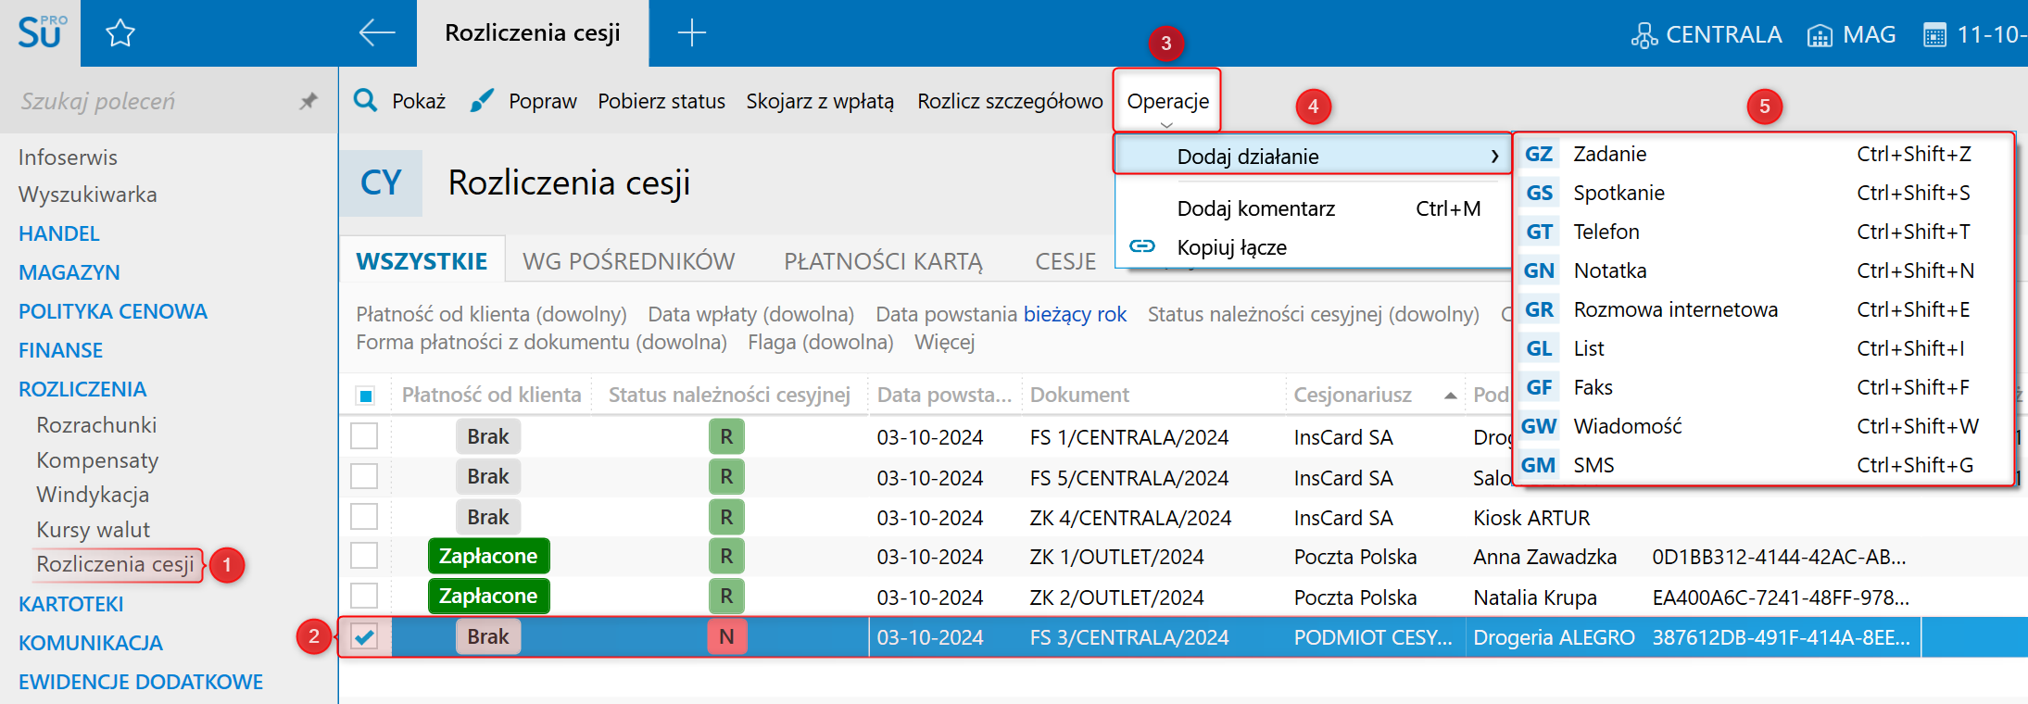Click the CENTRALA branch icon
2028x704 pixels.
(x=1644, y=35)
